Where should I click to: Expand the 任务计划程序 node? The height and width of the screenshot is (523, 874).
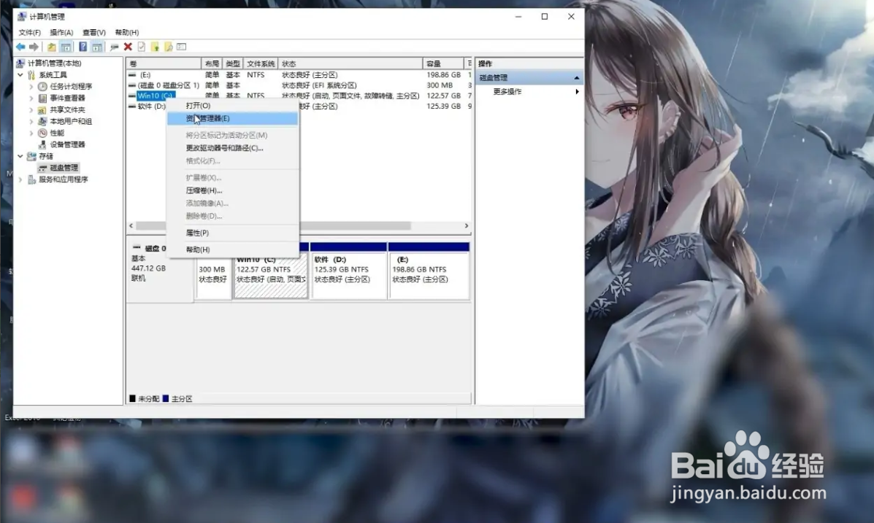click(x=31, y=86)
